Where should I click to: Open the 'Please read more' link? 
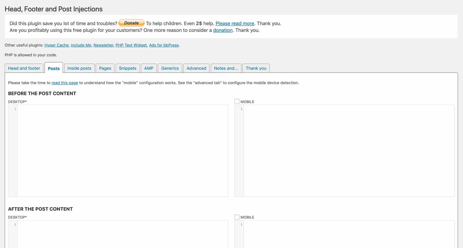click(x=235, y=23)
